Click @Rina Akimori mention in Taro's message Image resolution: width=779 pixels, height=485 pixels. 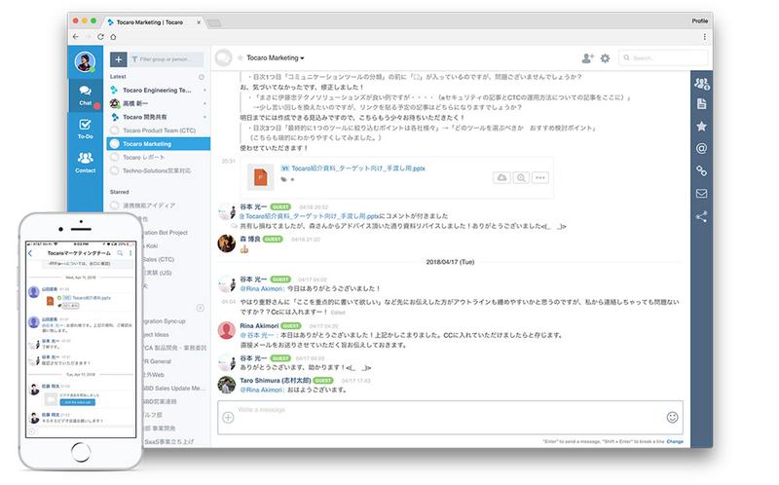pyautogui.click(x=262, y=391)
